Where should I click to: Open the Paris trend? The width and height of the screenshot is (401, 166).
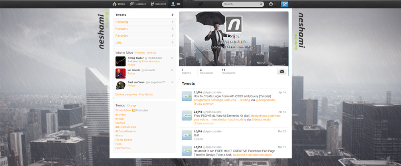coord(118,144)
